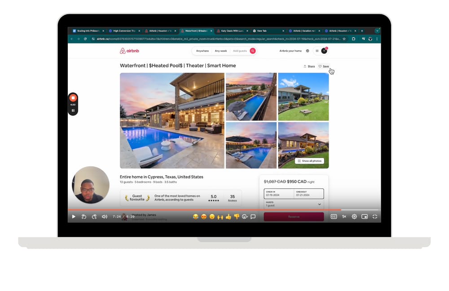Mute the video volume
Image resolution: width=449 pixels, height=291 pixels.
pos(105,217)
